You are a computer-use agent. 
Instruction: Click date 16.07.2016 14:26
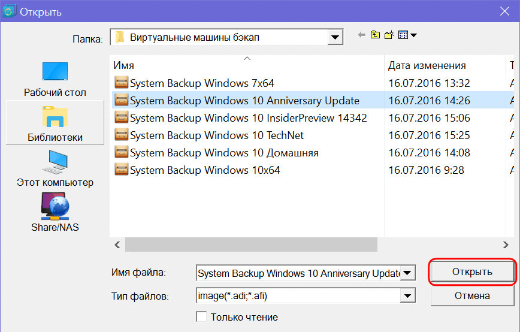pos(430,100)
